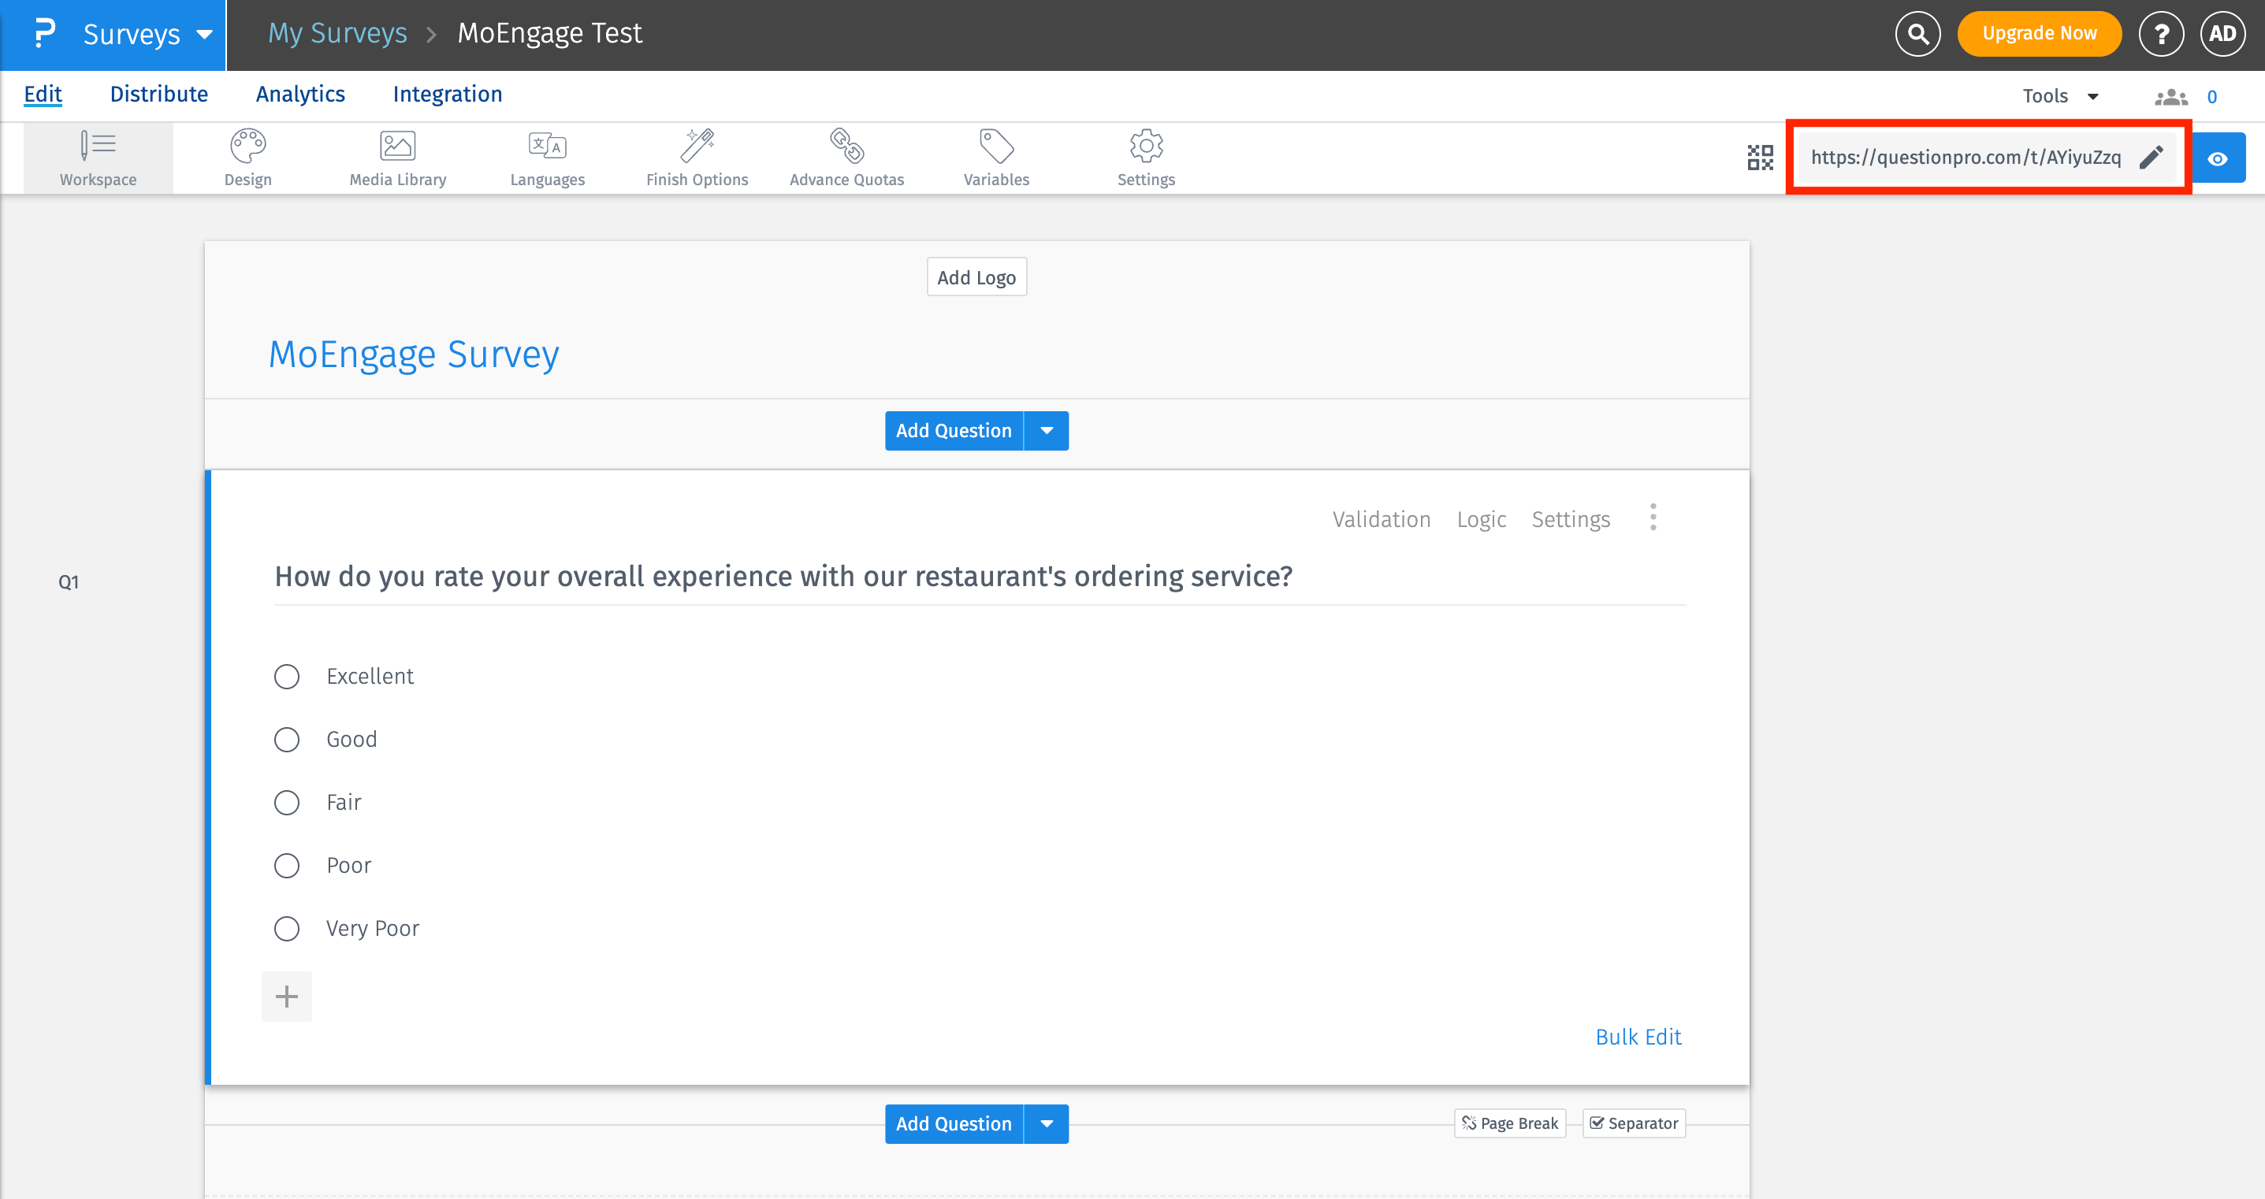This screenshot has width=2265, height=1199.
Task: Open the help question mark icon
Action: (x=2161, y=33)
